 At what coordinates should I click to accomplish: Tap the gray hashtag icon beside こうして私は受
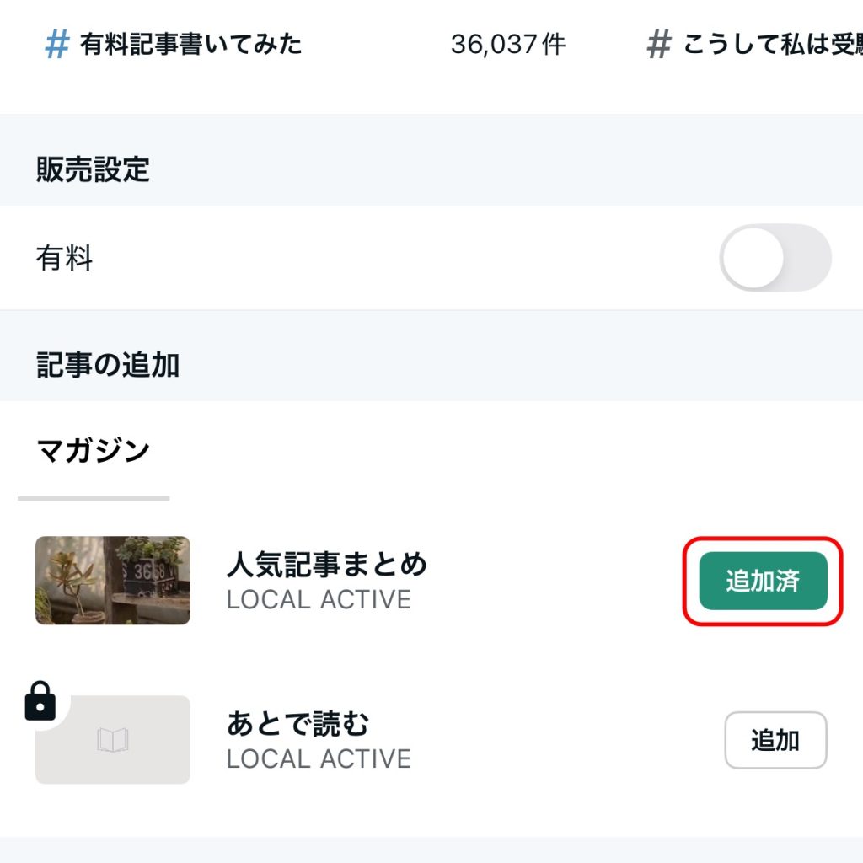(x=659, y=45)
